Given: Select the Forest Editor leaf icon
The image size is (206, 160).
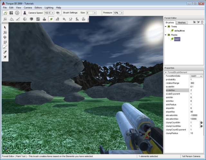Looking at the screenshot, I should (51, 19).
